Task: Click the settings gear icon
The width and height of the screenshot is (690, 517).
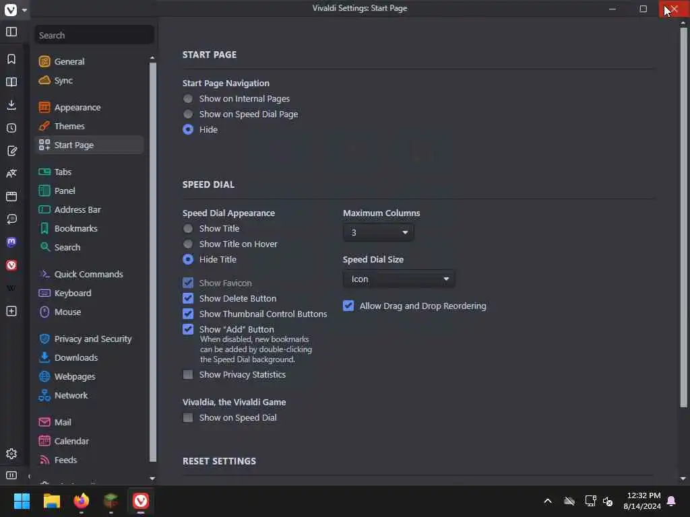Action: click(x=11, y=454)
